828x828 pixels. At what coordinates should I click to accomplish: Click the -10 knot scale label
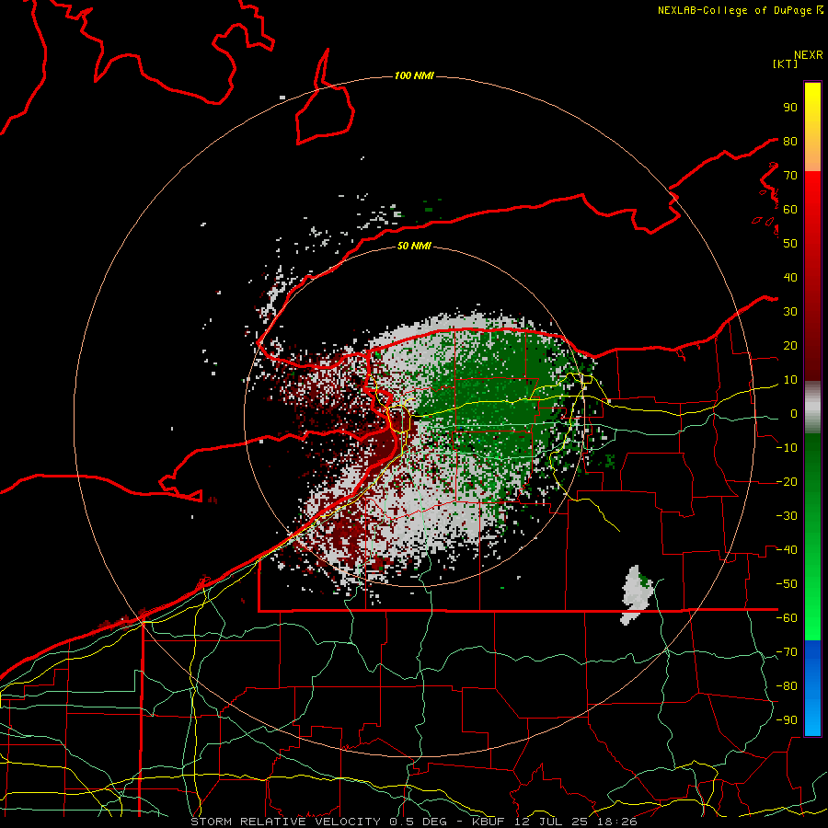[787, 448]
